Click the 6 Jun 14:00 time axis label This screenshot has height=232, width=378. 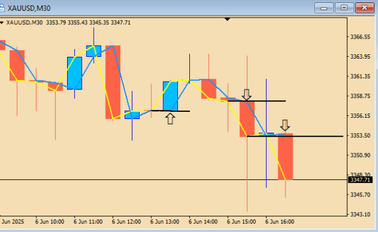203,222
